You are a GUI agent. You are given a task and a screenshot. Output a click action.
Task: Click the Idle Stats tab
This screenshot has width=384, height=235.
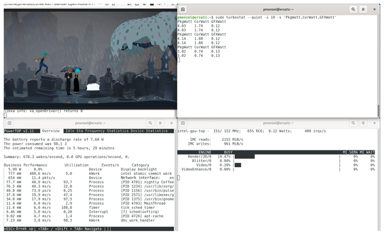click(74, 131)
